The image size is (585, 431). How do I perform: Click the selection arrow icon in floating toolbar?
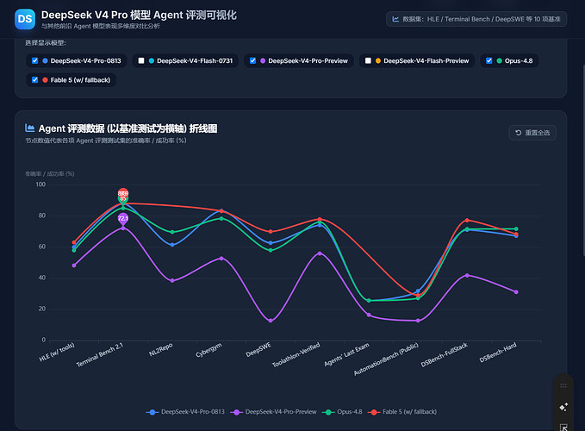563,427
